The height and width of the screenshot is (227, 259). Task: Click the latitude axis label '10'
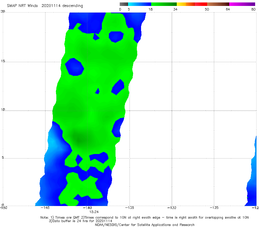pyautogui.click(x=3, y=109)
